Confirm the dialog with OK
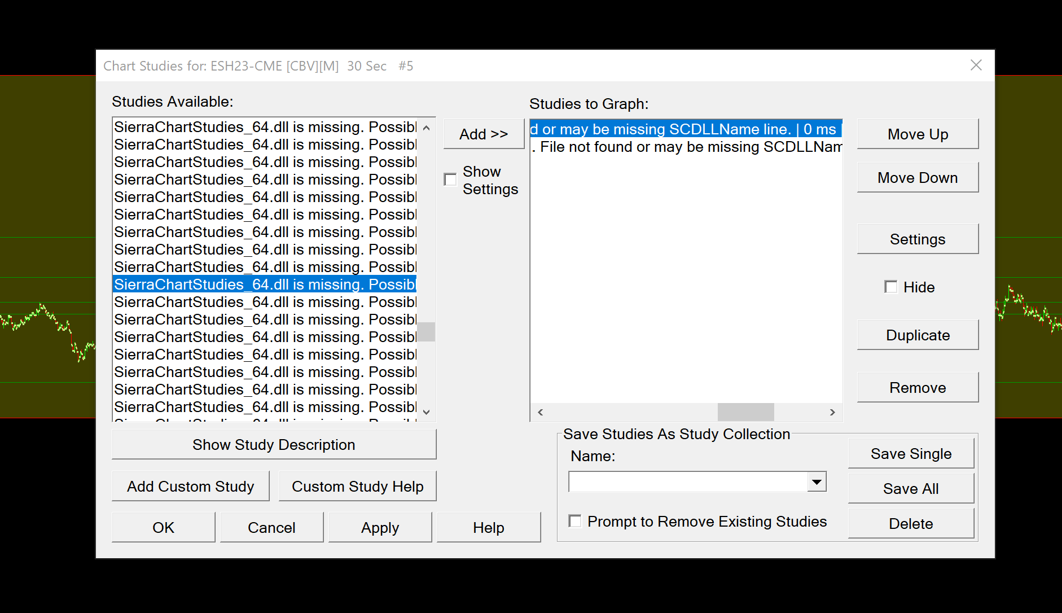 pyautogui.click(x=163, y=527)
